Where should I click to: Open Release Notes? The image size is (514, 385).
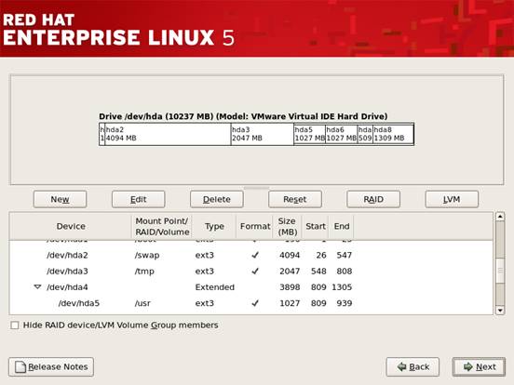(51, 366)
